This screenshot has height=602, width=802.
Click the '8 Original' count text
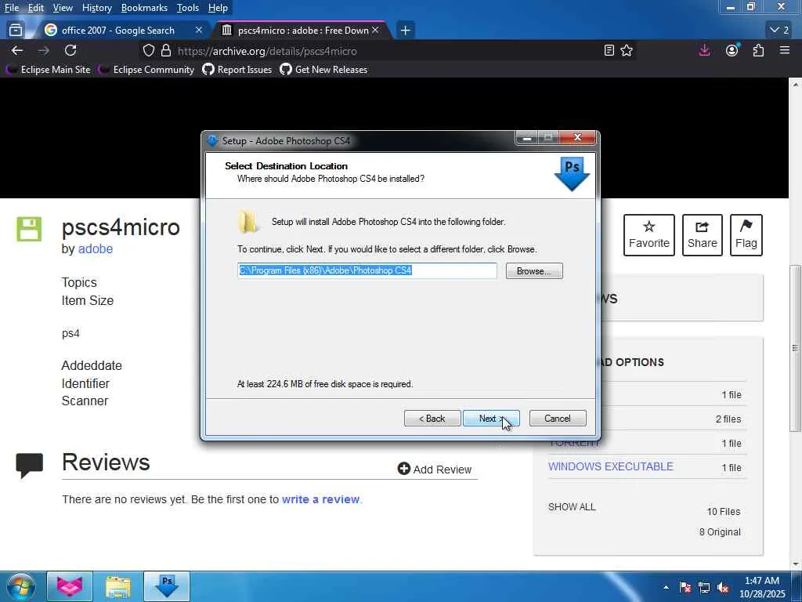tap(720, 532)
